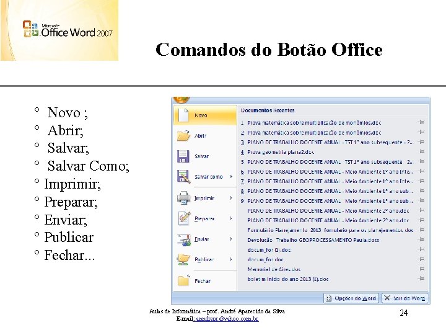The height and width of the screenshot is (335, 446).
Task: Toggle pin for Memorial de Aires.doc
Action: [422, 269]
